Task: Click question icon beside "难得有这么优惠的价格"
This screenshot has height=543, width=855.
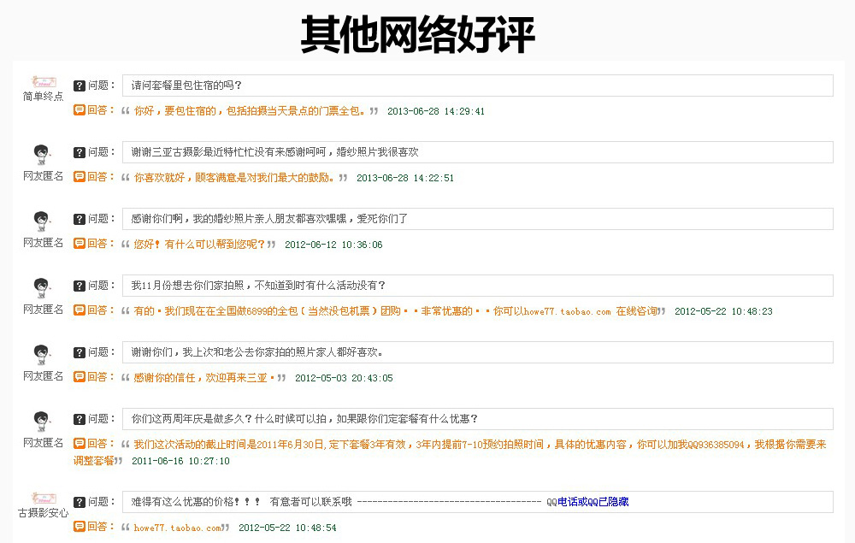Action: (80, 502)
